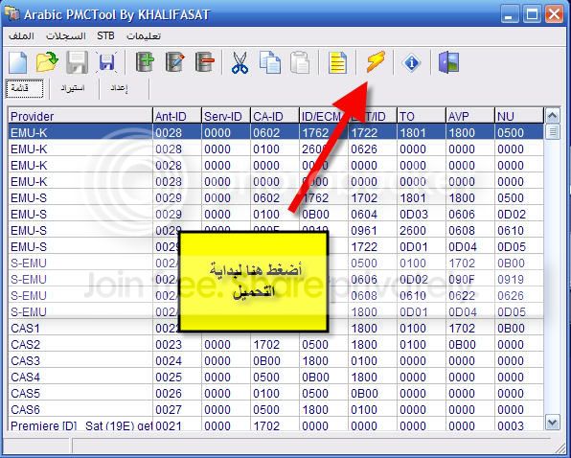571x458 pixels.
Task: Switch to the استيراد tab
Action: coord(73,88)
